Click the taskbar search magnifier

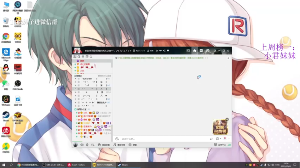(11, 165)
